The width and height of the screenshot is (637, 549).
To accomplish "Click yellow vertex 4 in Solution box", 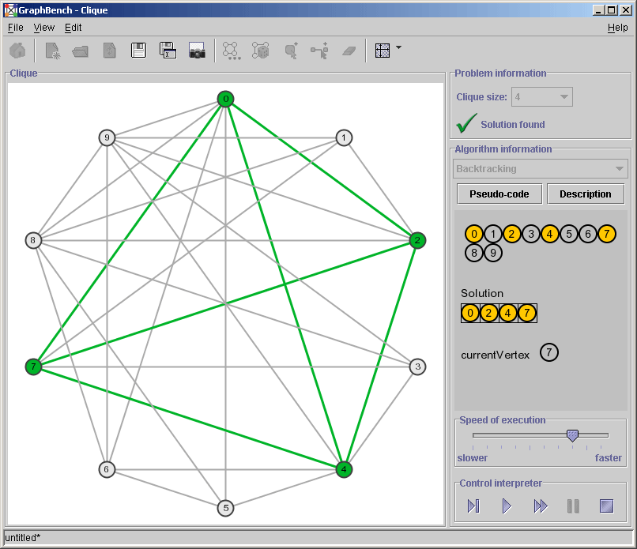I will (x=508, y=313).
